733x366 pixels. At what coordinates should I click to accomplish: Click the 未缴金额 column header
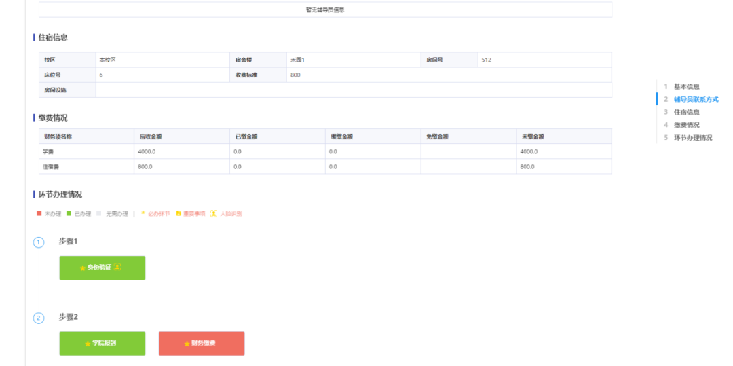564,136
